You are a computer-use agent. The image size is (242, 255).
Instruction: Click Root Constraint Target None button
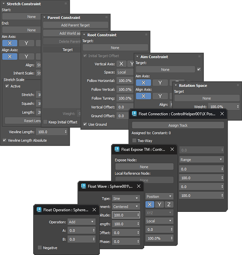115,48
